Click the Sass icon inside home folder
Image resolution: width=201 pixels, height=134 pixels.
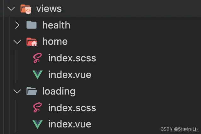tap(37, 58)
